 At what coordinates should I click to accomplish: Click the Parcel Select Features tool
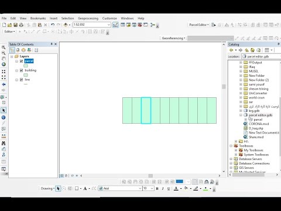[214, 25]
